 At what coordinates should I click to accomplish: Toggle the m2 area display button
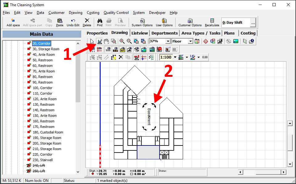pos(137,57)
